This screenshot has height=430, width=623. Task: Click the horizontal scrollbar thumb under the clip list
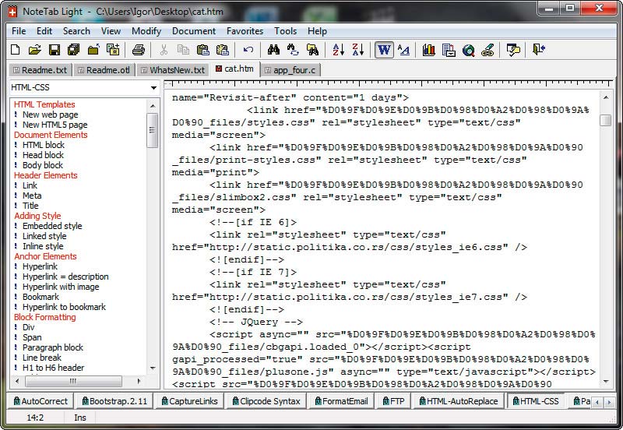pyautogui.click(x=73, y=381)
